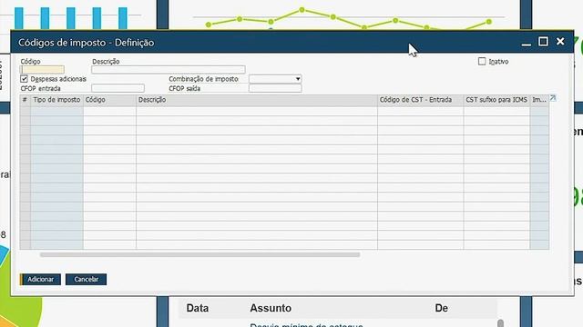Screen dimensions: 583x327
Task: Close the Códigos de imposto window
Action: coord(560,42)
